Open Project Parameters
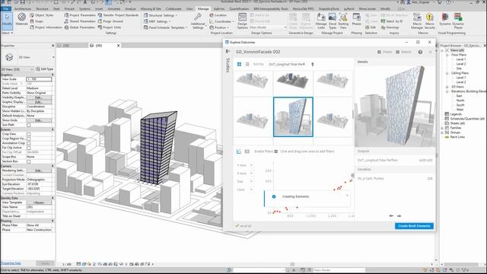 79,15
